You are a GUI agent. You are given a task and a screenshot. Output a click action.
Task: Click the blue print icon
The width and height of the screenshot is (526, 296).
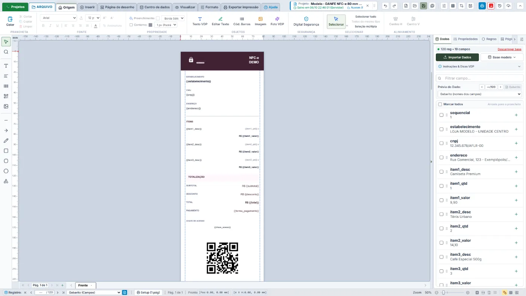(482, 6)
